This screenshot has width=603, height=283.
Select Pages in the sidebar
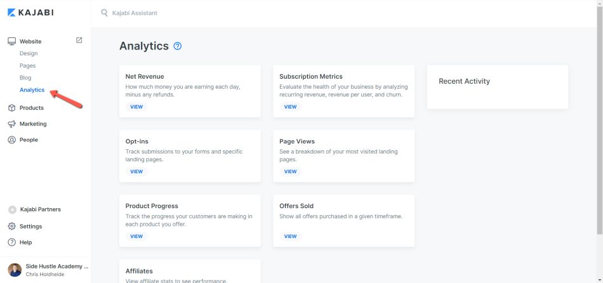pyautogui.click(x=28, y=66)
